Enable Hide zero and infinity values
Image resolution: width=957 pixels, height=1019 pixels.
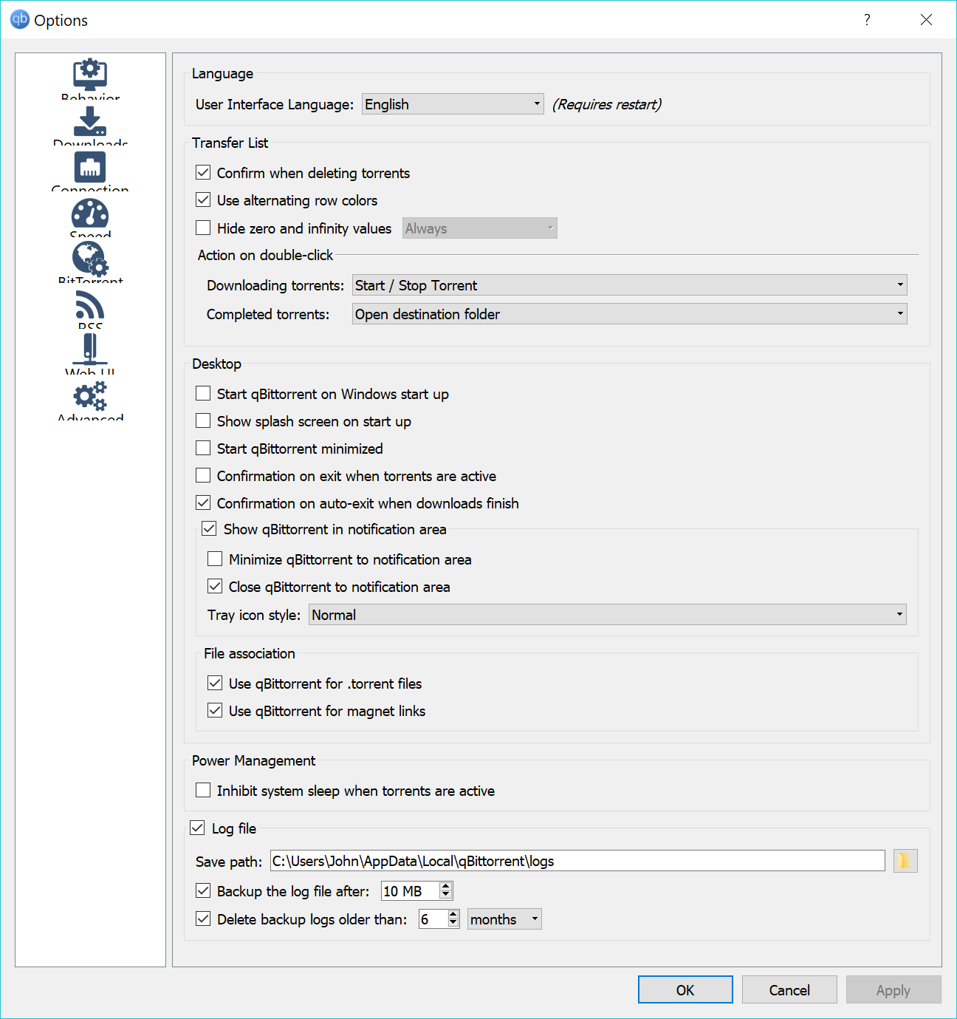(x=203, y=228)
